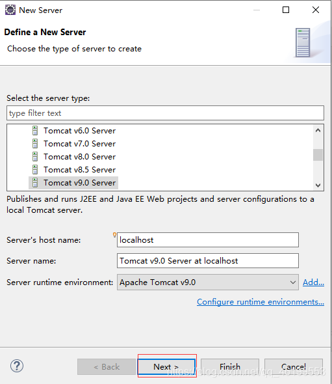The height and width of the screenshot is (384, 332).
Task: Close the New Server dialog
Action: click(x=316, y=10)
